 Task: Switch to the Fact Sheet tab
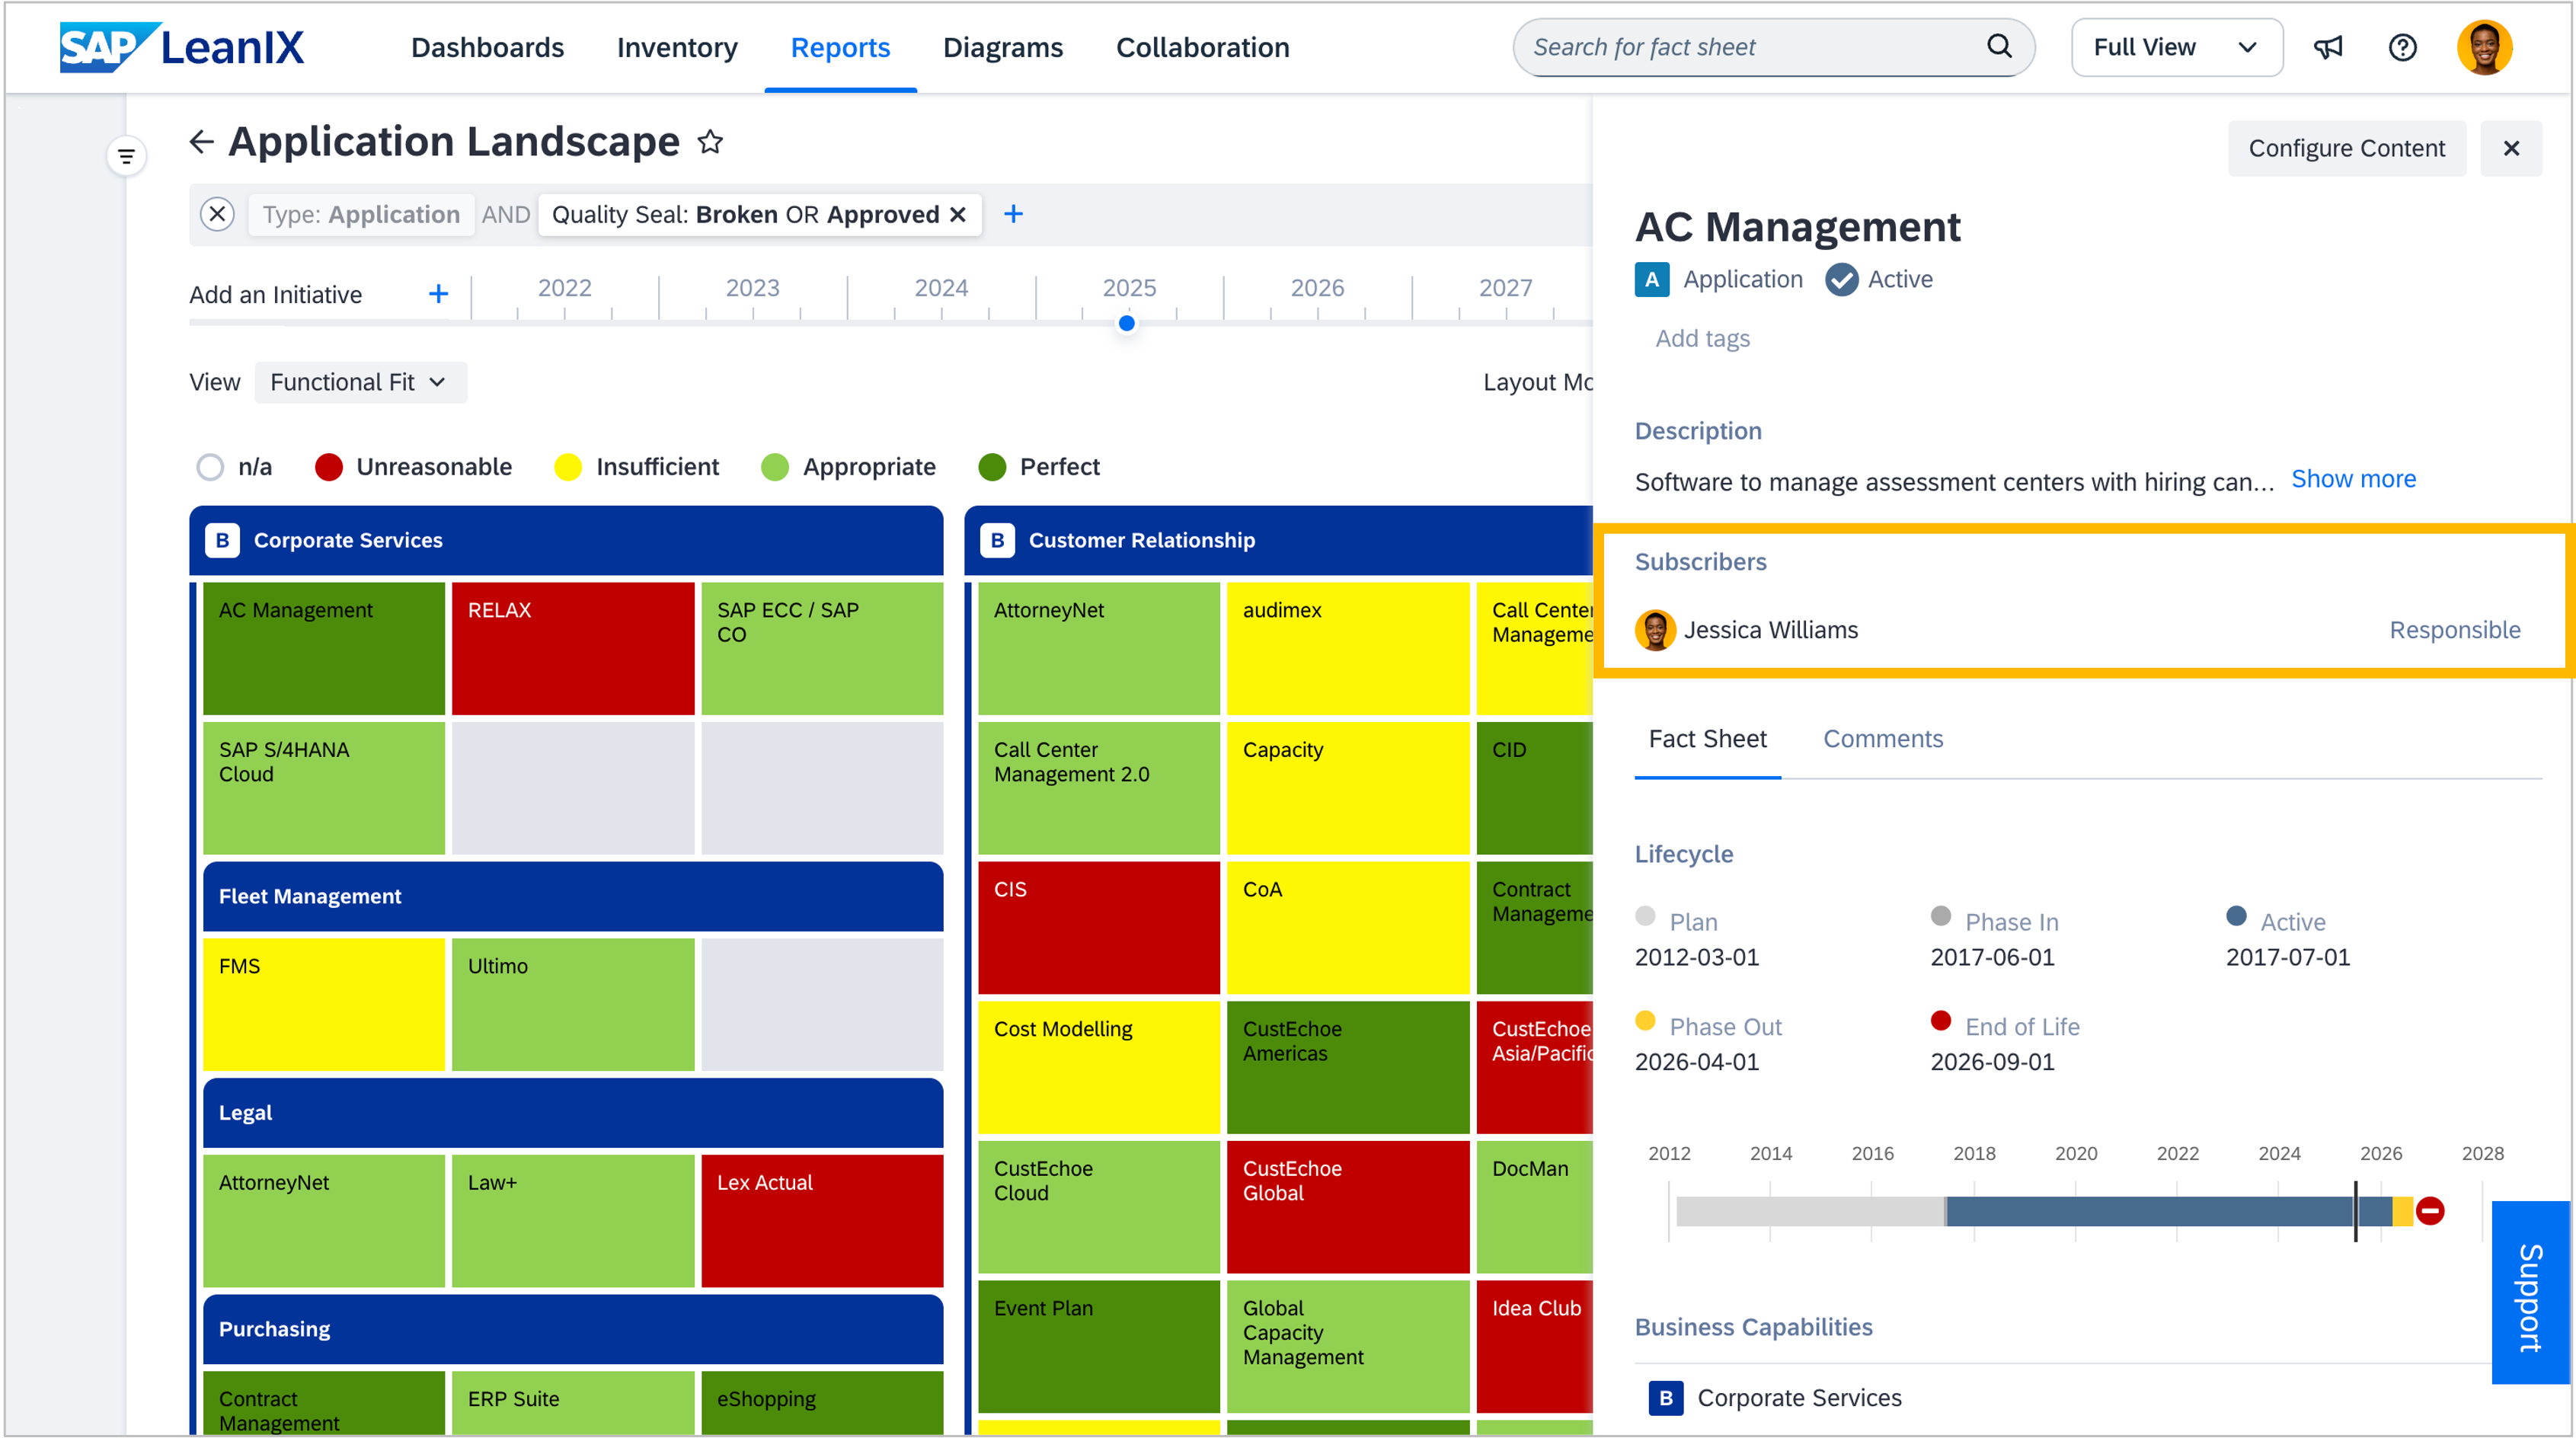coord(1707,739)
